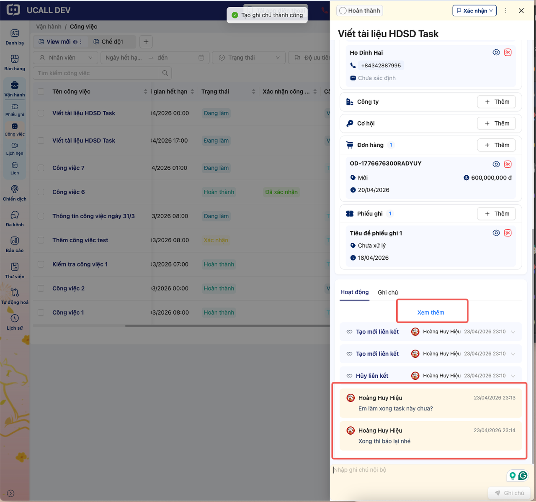536x502 pixels.
Task: View ticket Tiêu đề phiếu ghi 1
Action: [x=496, y=233]
